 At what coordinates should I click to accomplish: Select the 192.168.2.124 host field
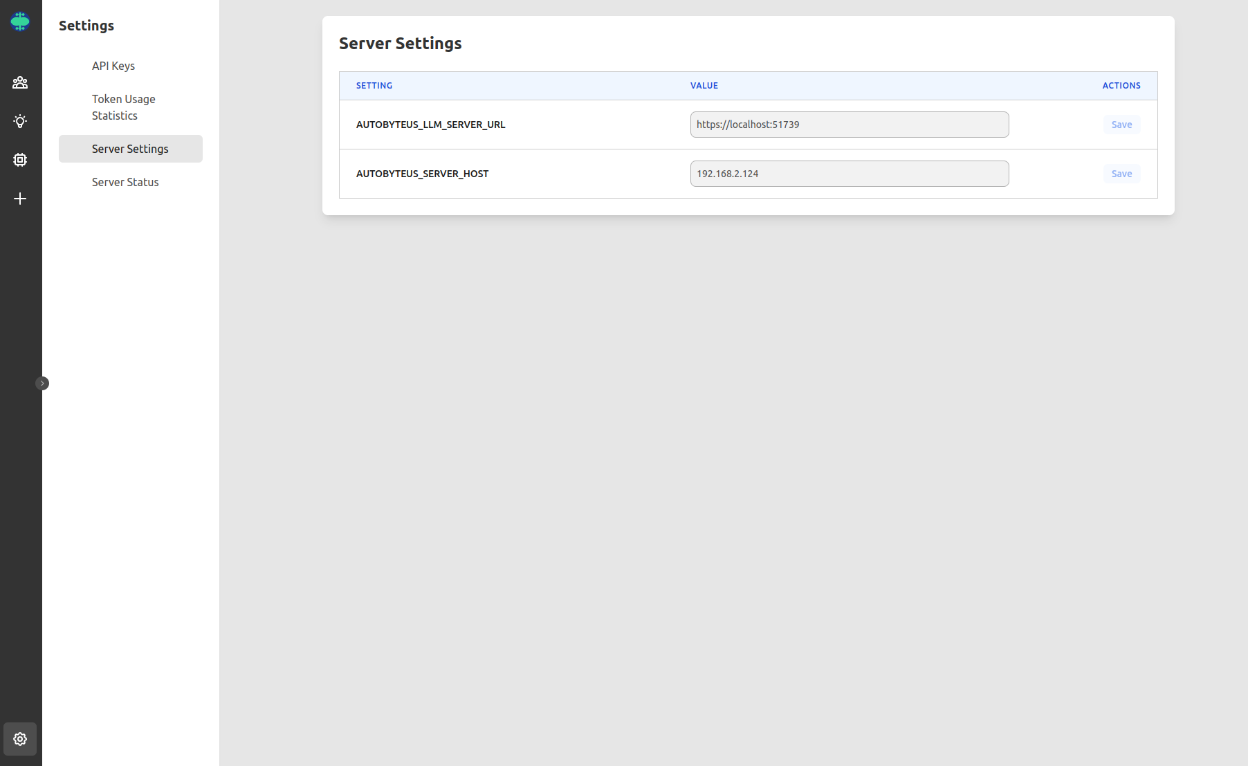click(x=849, y=174)
